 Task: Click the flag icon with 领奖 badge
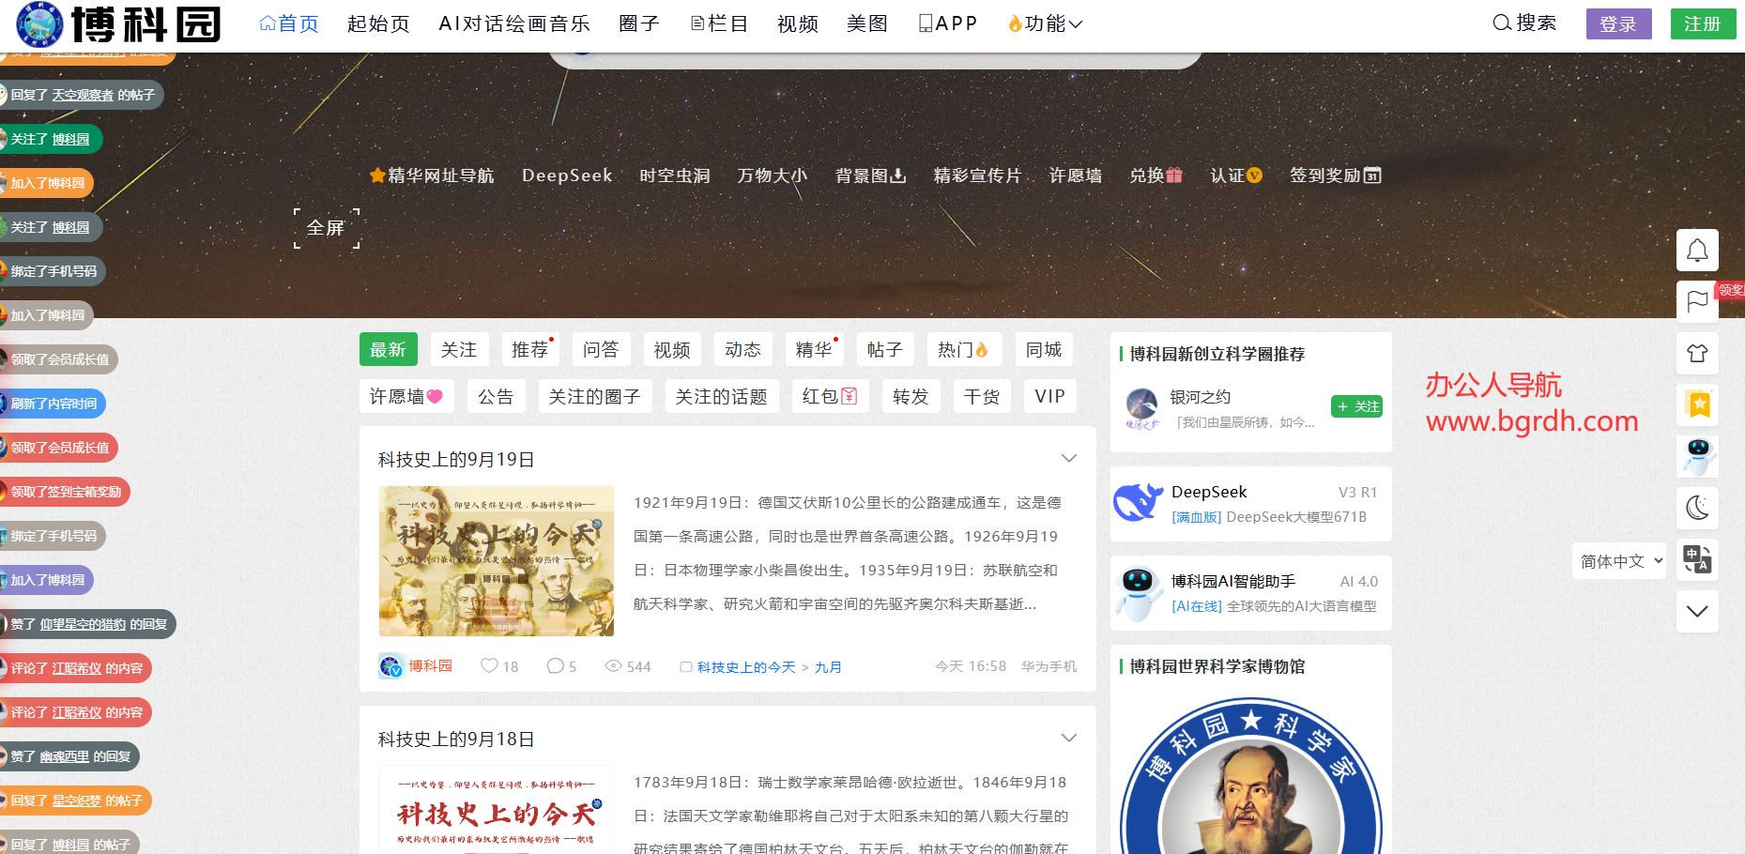[1697, 301]
